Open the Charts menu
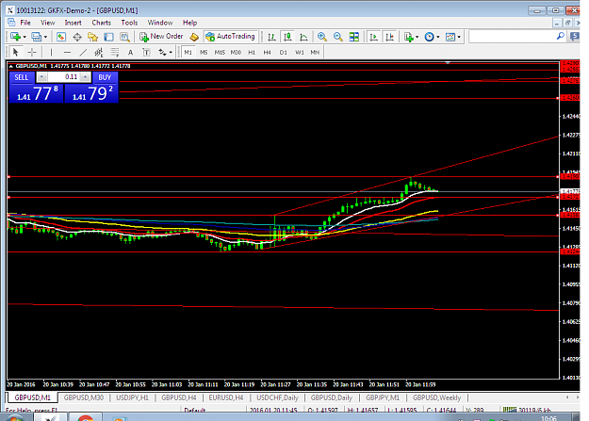Viewport: 589px width, 421px height. pyautogui.click(x=102, y=23)
